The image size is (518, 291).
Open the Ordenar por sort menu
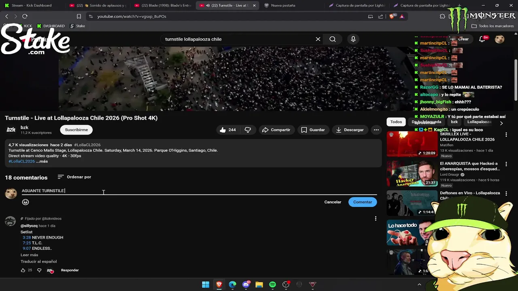click(74, 177)
